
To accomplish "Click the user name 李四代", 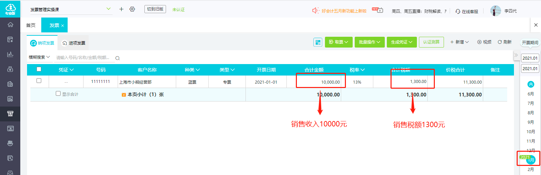I will point(511,11).
